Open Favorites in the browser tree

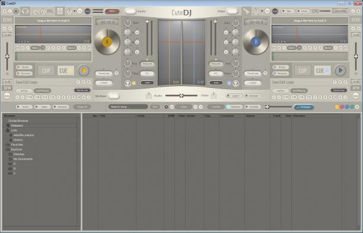point(17,145)
